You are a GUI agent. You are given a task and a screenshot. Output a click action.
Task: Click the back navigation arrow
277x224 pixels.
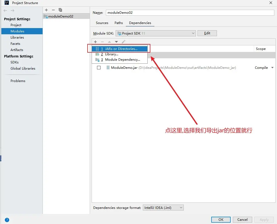pyautogui.click(x=5, y=11)
